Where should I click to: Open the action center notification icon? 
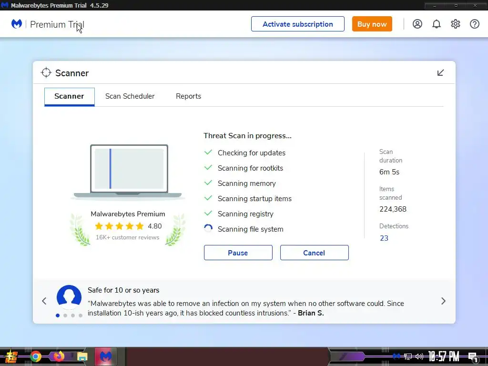473,357
